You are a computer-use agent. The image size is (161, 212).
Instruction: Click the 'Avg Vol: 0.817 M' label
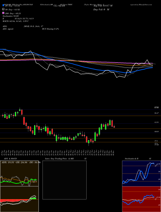tap(103, 6)
